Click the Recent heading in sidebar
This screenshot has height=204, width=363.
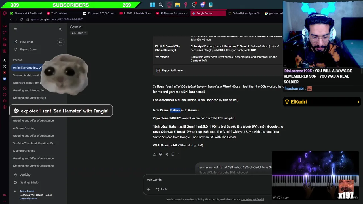point(17,60)
